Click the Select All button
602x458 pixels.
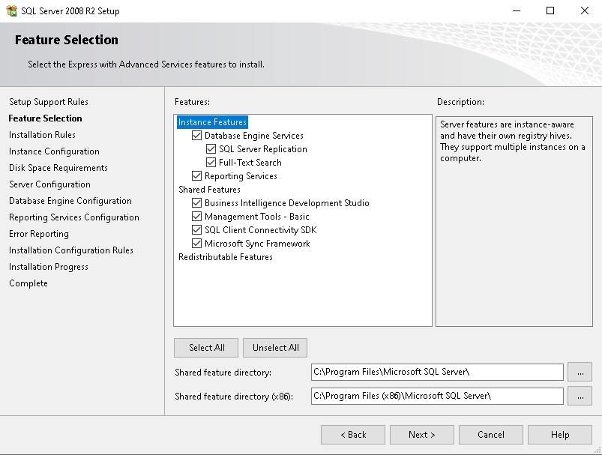[206, 348]
